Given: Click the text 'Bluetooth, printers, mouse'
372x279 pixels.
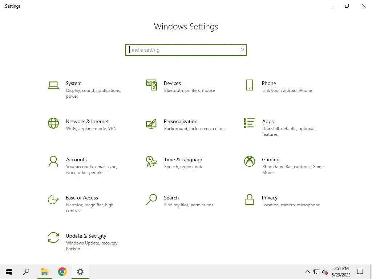Looking at the screenshot, I should pos(189,90).
